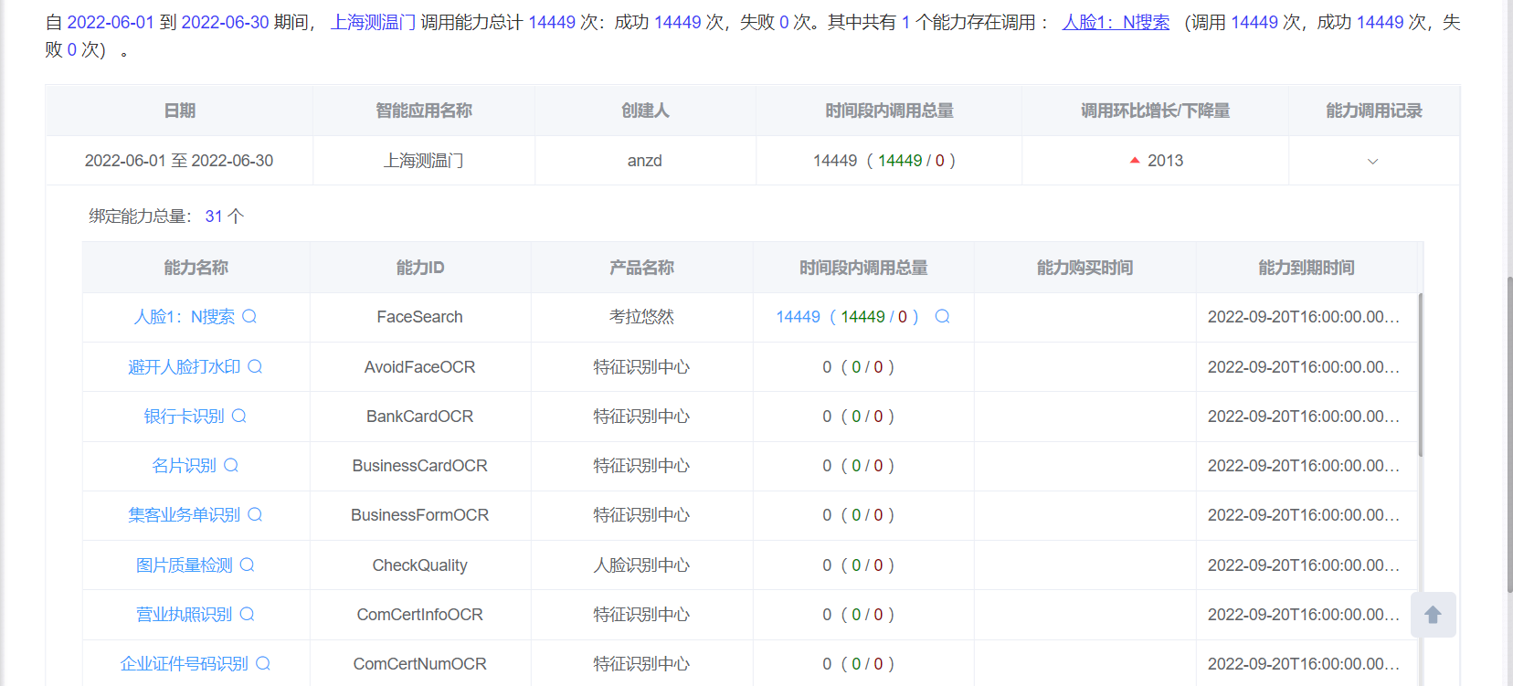Image resolution: width=1513 pixels, height=686 pixels.
Task: Click the 上海测温门 application name cell
Action: [424, 161]
